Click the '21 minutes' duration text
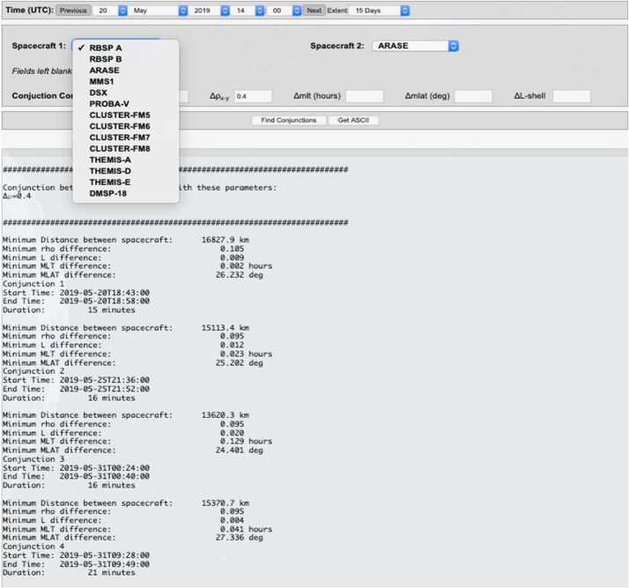Screen dimensions: 629x588 (112, 573)
